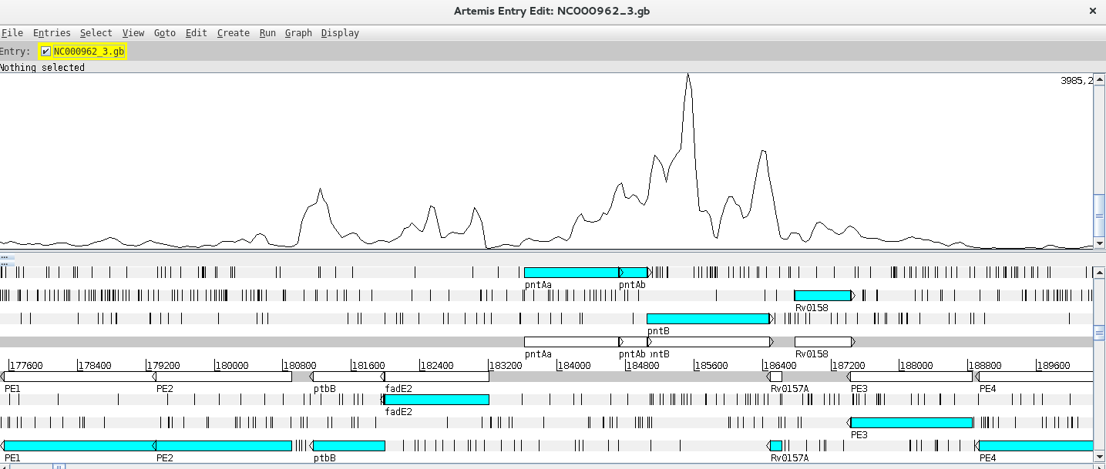Open the Entries menu
This screenshot has height=469, width=1106.
tap(52, 33)
